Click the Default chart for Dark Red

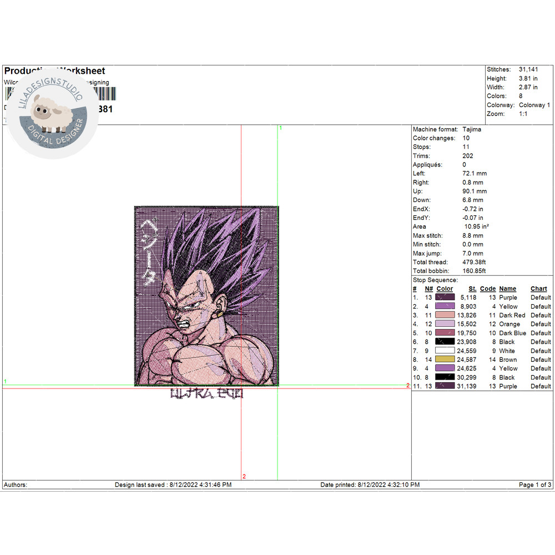[540, 315]
